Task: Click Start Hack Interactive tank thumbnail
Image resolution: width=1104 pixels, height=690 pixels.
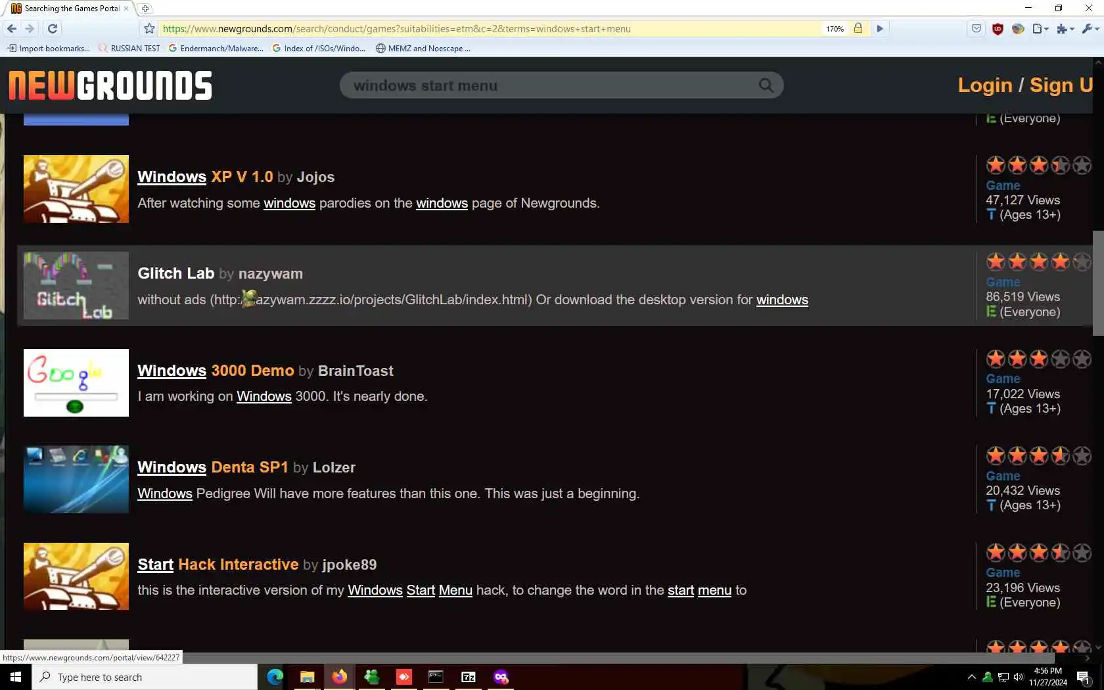Action: coord(76,576)
